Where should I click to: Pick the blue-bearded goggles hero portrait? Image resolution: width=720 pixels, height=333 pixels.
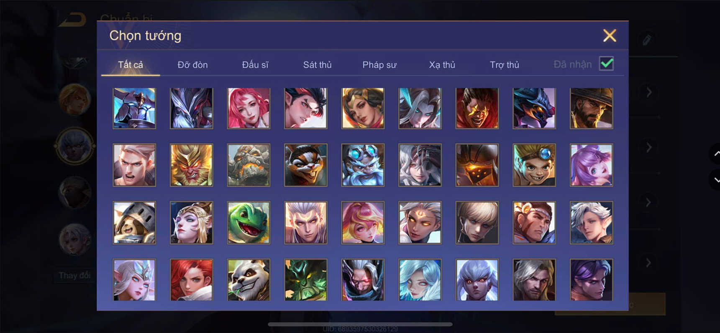(x=363, y=165)
